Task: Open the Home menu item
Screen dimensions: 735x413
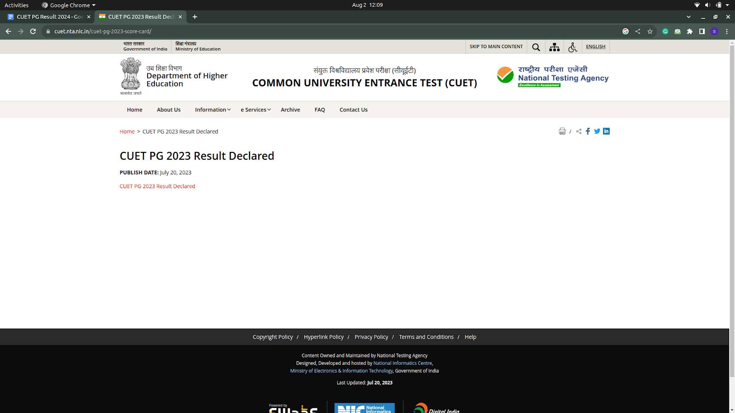Action: [135, 110]
